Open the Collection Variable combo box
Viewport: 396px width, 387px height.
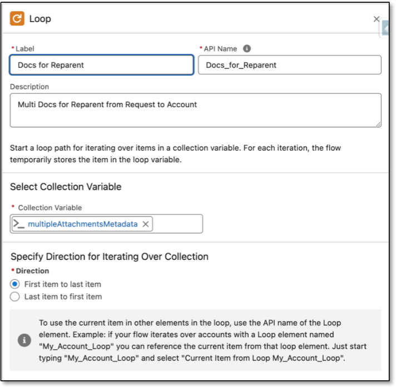click(177, 224)
